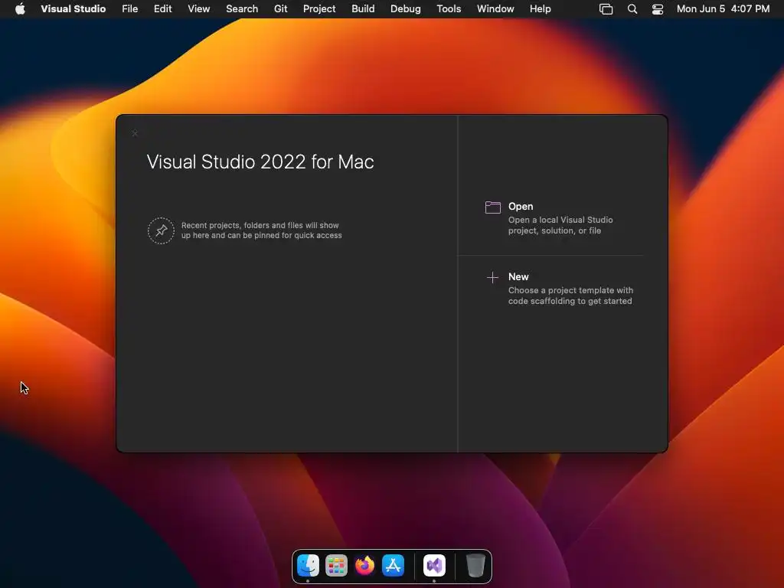Open the View menu
784x588 pixels.
[198, 9]
